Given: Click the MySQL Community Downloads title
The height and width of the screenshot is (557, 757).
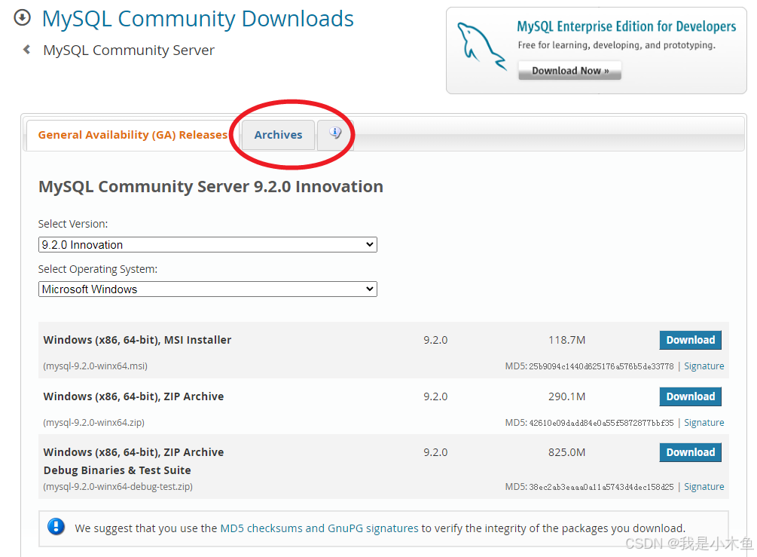Looking at the screenshot, I should (x=198, y=19).
